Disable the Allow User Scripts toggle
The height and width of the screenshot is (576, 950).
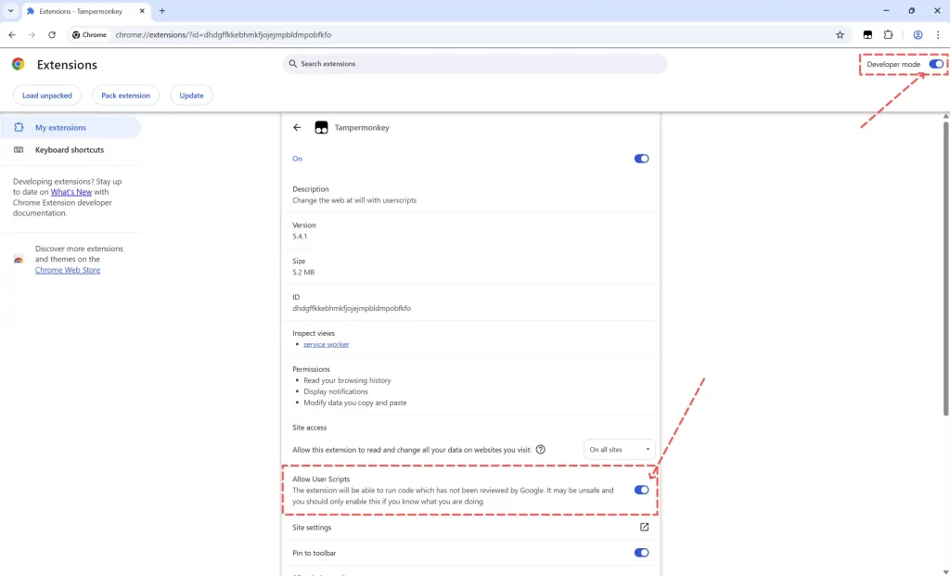641,490
